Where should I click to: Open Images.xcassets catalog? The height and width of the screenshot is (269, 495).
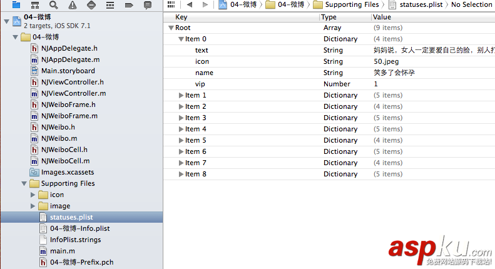coord(68,172)
